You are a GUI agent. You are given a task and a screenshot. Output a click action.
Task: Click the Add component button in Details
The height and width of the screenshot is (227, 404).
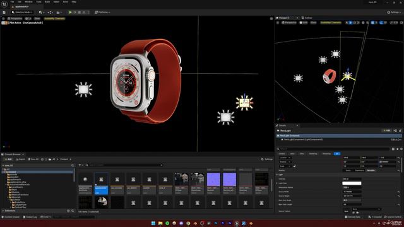pyautogui.click(x=387, y=131)
